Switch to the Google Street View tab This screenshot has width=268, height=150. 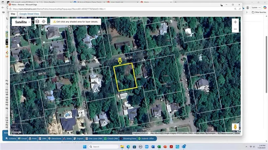tap(29, 14)
